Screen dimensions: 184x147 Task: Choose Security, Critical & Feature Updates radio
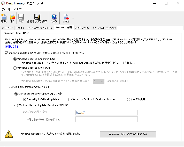[70, 100]
